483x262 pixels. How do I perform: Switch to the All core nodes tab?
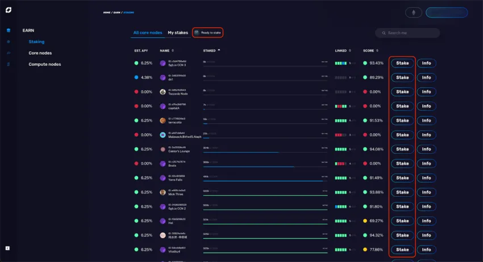coord(148,32)
